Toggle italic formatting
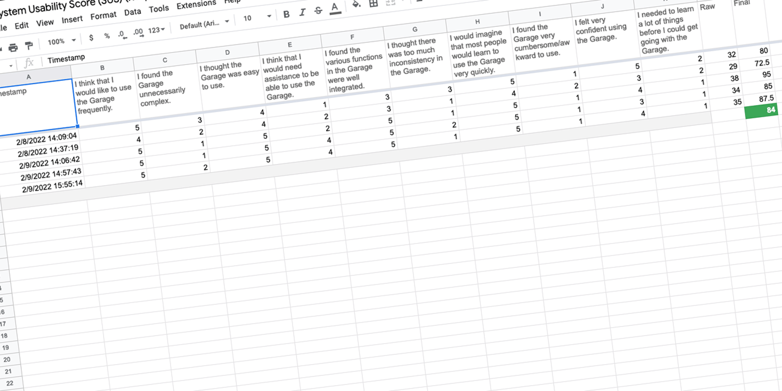 (302, 12)
